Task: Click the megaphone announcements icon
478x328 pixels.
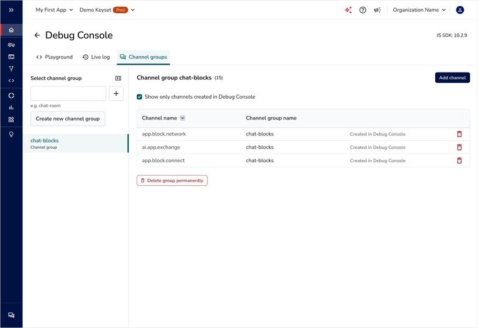Action: pyautogui.click(x=377, y=10)
